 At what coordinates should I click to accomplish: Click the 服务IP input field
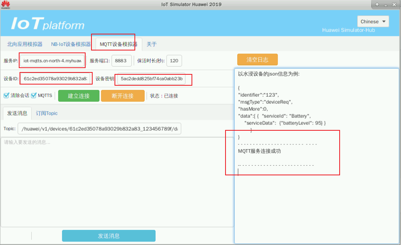pos(52,61)
